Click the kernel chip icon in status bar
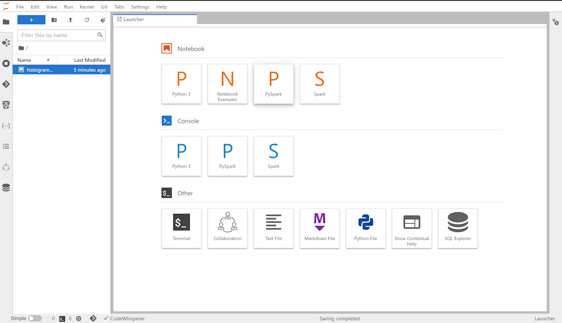The width and height of the screenshot is (562, 323). click(x=79, y=319)
